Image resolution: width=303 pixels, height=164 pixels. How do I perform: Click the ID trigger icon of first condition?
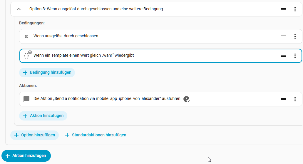point(26,36)
